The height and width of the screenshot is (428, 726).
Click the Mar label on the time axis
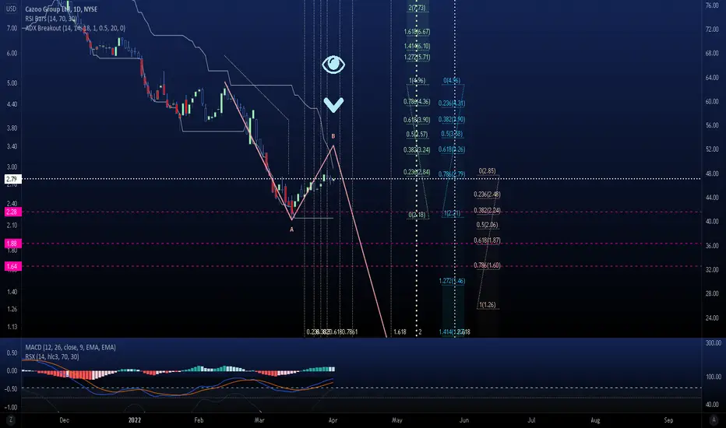259,420
